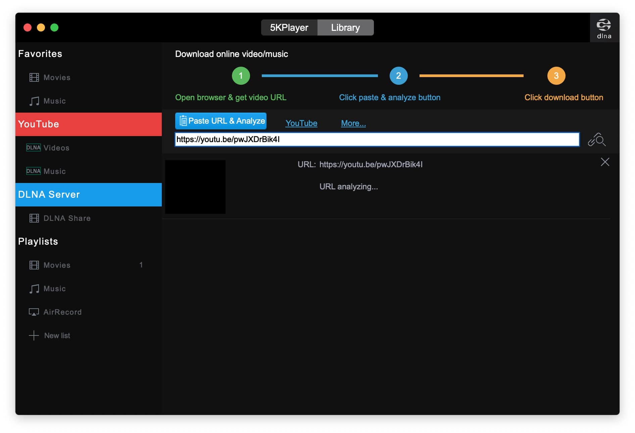
Task: Click Paste URL & Analyze button
Action: pyautogui.click(x=221, y=121)
